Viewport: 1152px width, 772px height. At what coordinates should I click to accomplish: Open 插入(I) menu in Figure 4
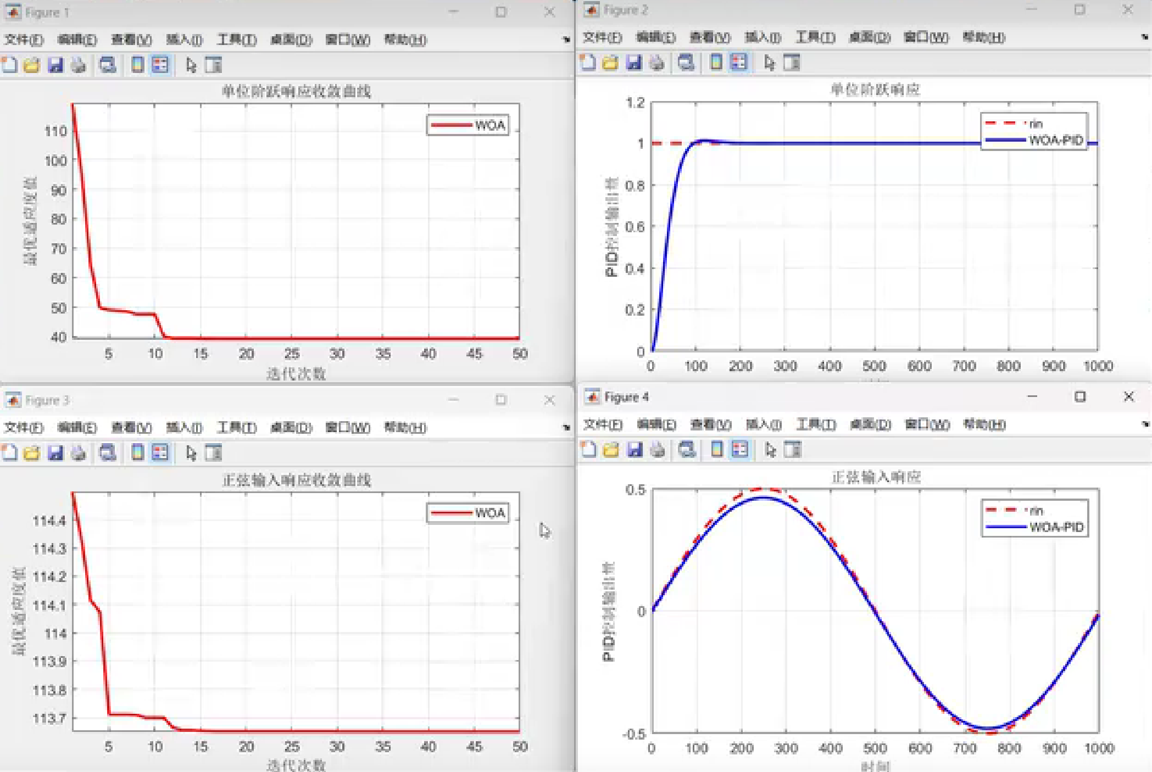tap(763, 424)
